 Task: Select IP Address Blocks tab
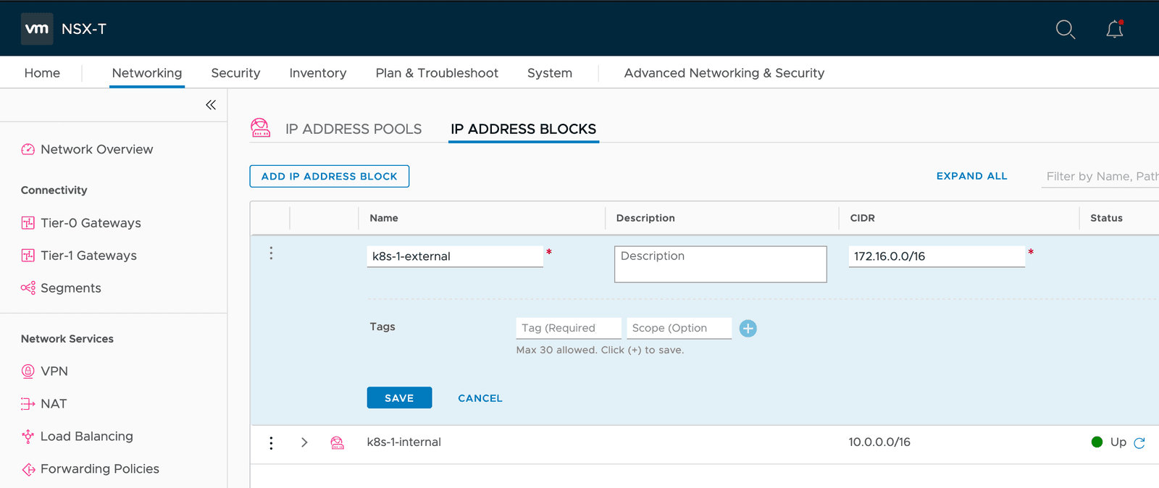(x=524, y=129)
